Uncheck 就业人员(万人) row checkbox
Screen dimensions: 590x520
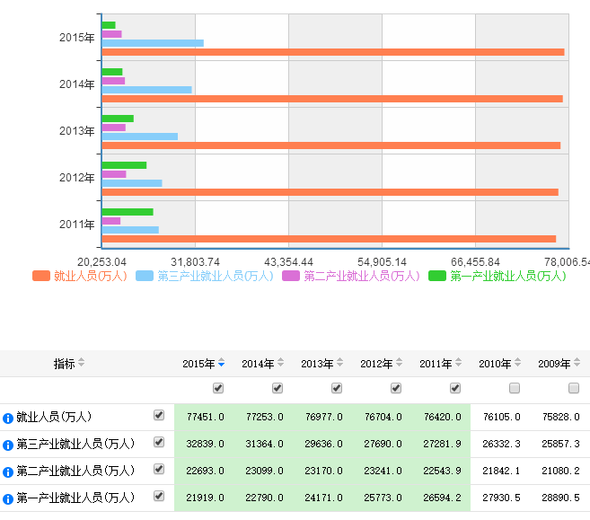159,415
